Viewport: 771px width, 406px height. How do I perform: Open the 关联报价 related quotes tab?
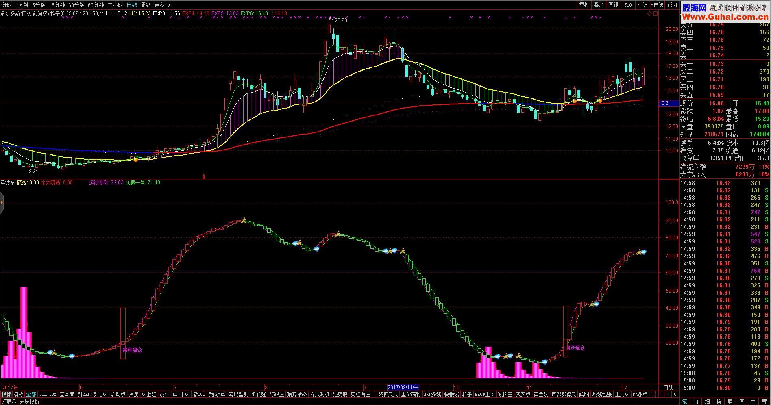pos(30,402)
